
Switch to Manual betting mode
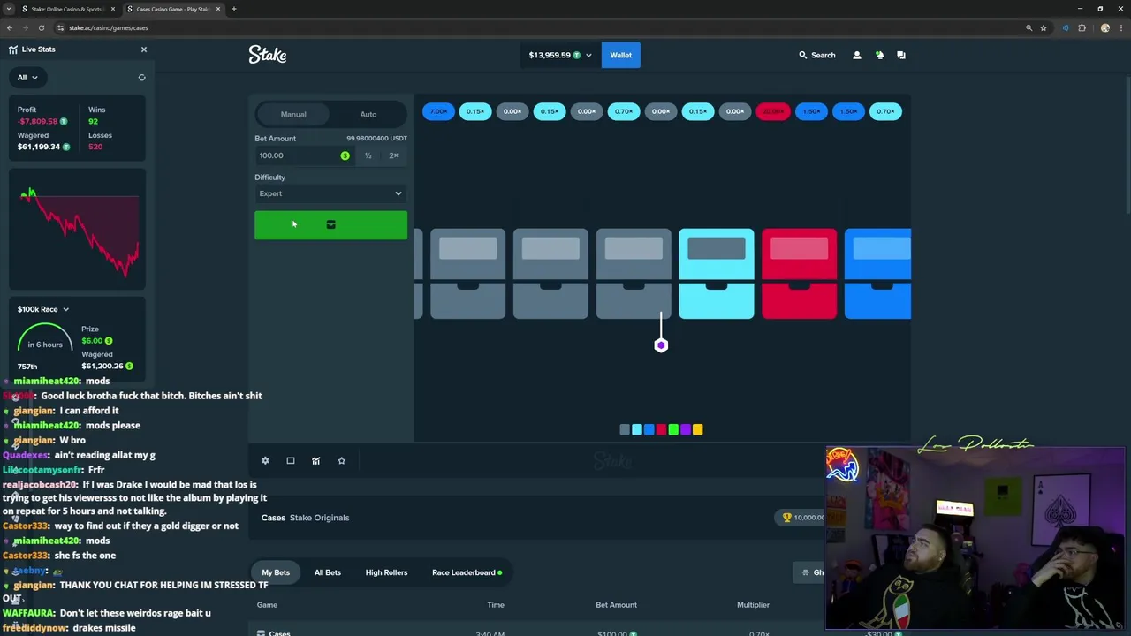point(293,114)
